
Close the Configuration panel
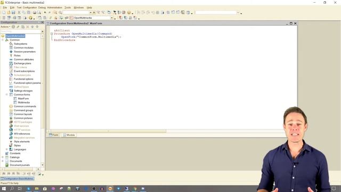pos(43,22)
